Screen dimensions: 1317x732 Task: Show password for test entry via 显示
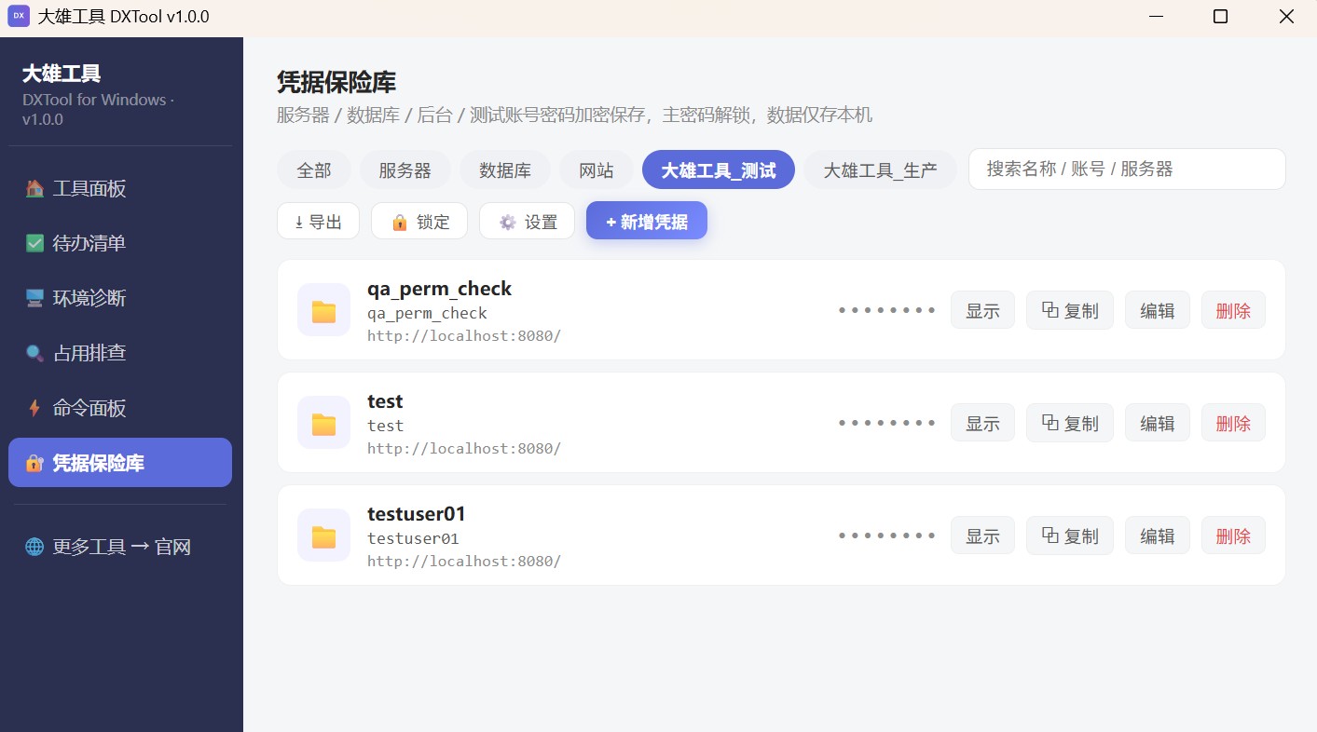982,423
